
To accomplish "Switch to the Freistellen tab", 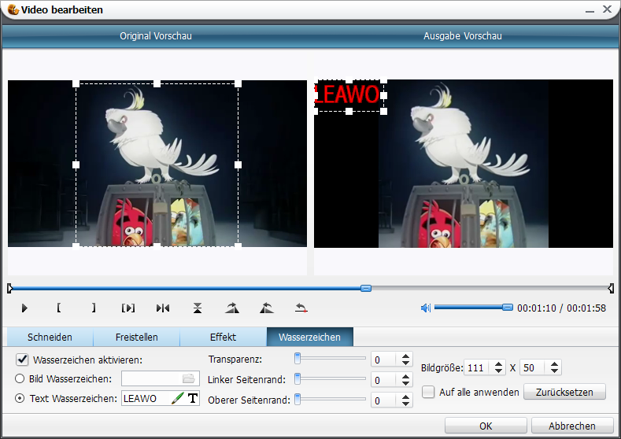I will (136, 338).
